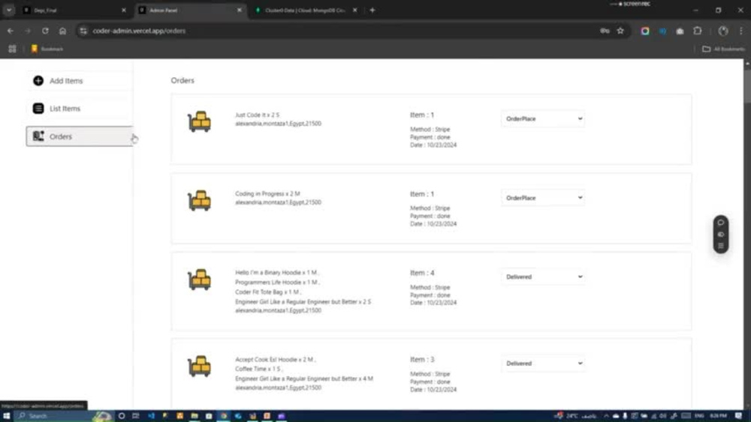The width and height of the screenshot is (751, 422).
Task: Click the chat bubble on floating widget
Action: 721,223
